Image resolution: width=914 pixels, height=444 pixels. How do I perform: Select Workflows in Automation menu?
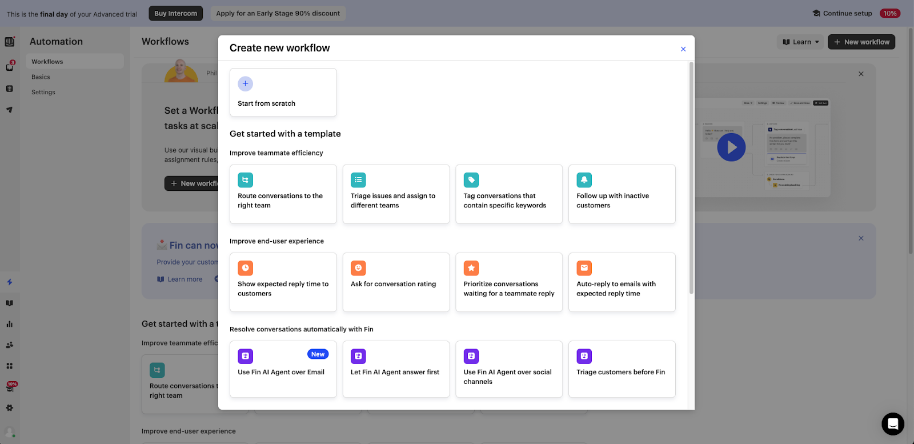click(75, 61)
